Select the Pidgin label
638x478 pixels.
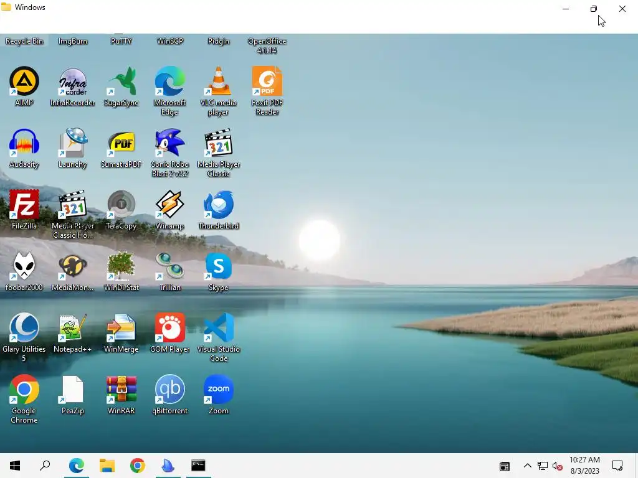pos(219,41)
